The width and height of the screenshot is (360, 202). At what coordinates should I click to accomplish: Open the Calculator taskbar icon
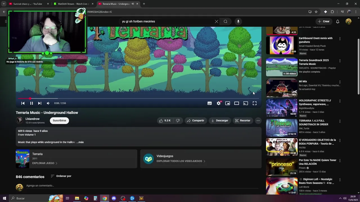click(x=95, y=198)
